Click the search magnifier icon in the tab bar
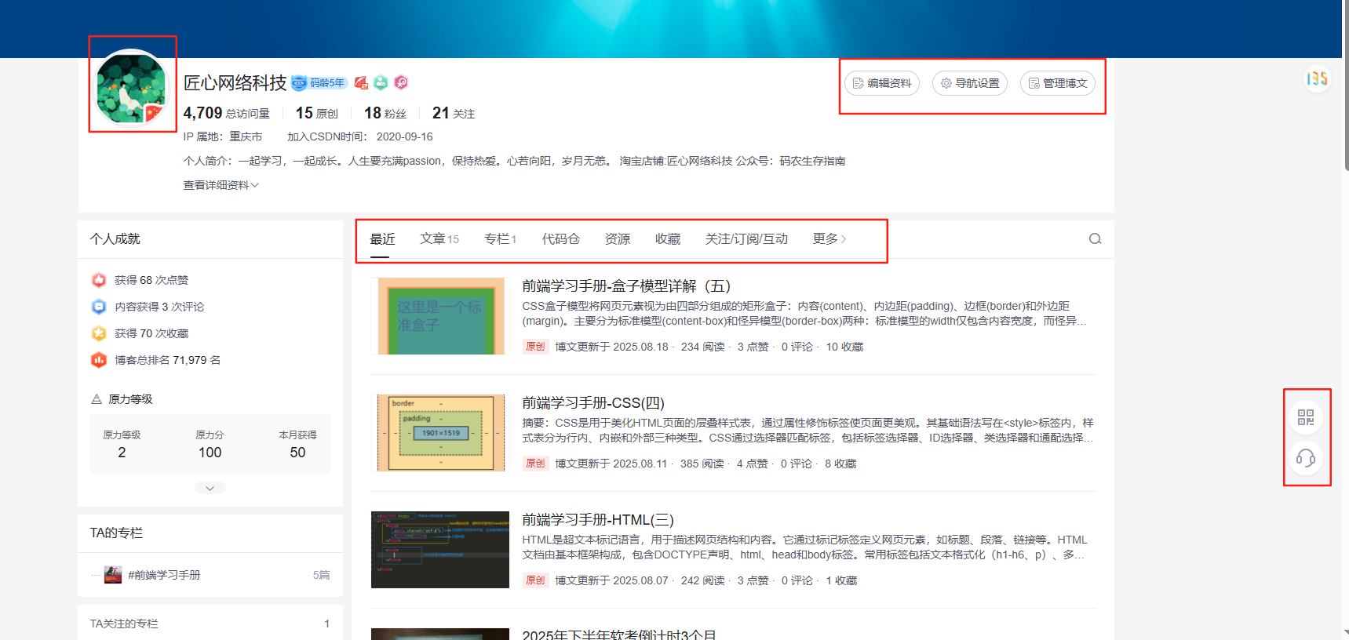 1095,239
